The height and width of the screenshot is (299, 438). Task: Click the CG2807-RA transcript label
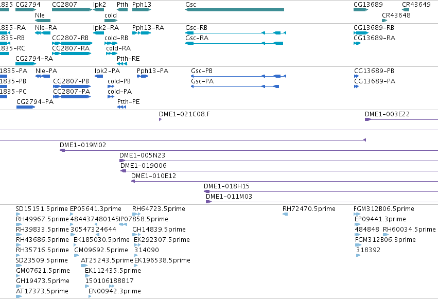click(71, 48)
